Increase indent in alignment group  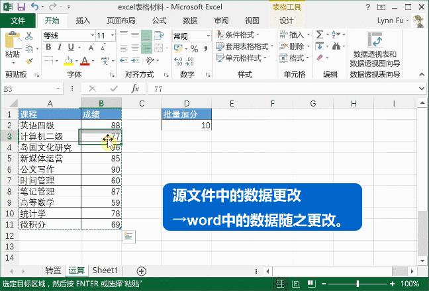(x=135, y=60)
